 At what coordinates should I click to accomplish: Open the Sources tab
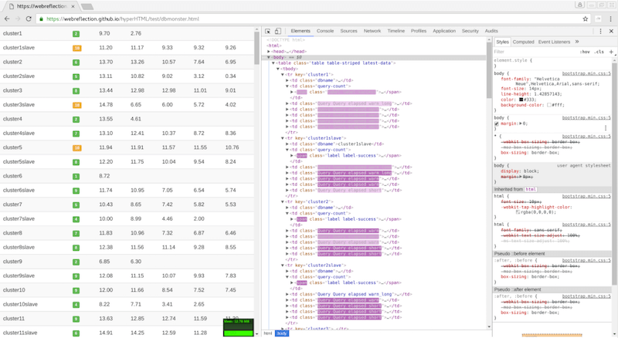349,31
